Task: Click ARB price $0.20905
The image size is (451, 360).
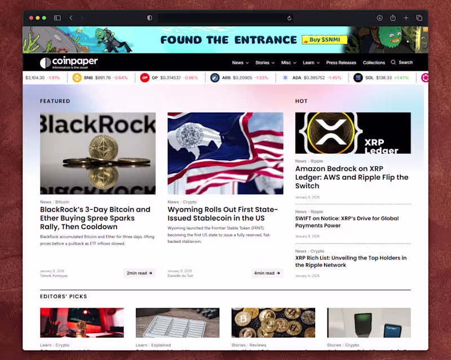Action: [242, 78]
